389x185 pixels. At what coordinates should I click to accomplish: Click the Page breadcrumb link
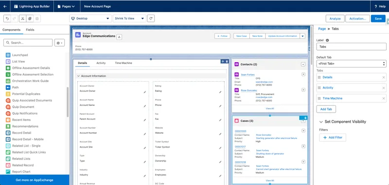tap(322, 29)
